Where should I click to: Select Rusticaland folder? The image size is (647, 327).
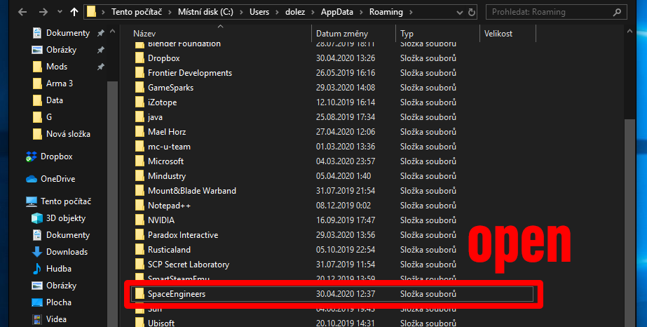point(332,249)
